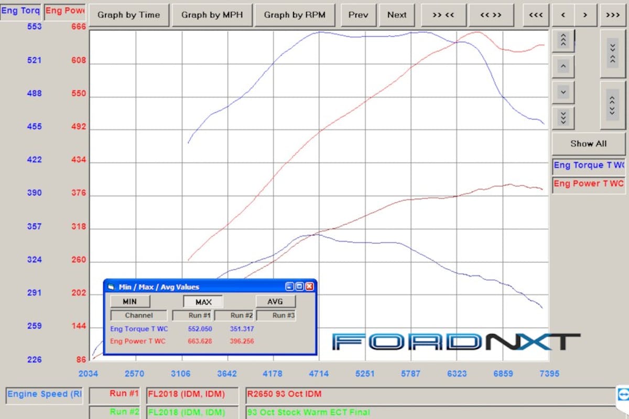Viewport: 629px width, 419px height.
Task: Click the horizontal zoom-out '<< >>' button
Action: 491,15
